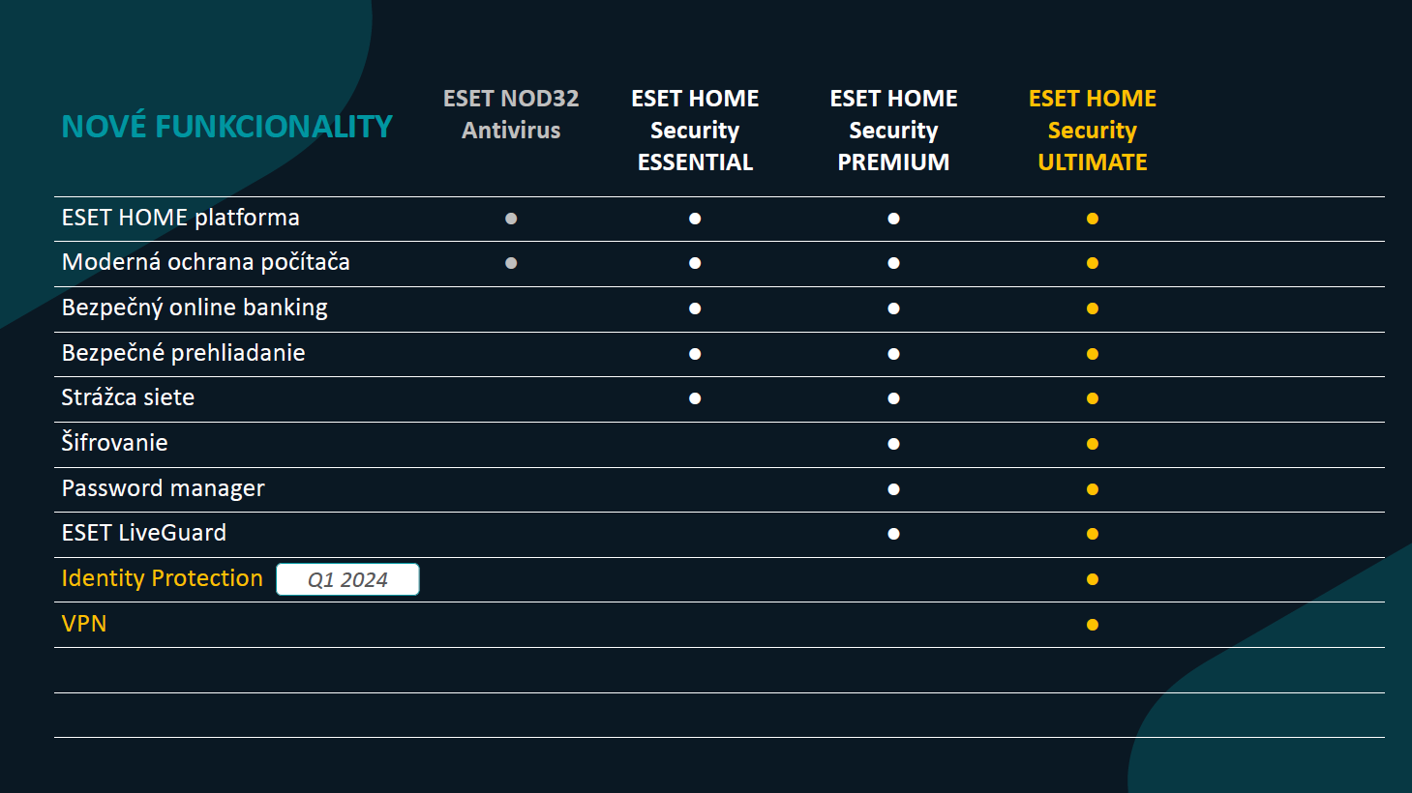
Task: Select the ESET NOD32 Antivirus column header
Action: pyautogui.click(x=511, y=114)
